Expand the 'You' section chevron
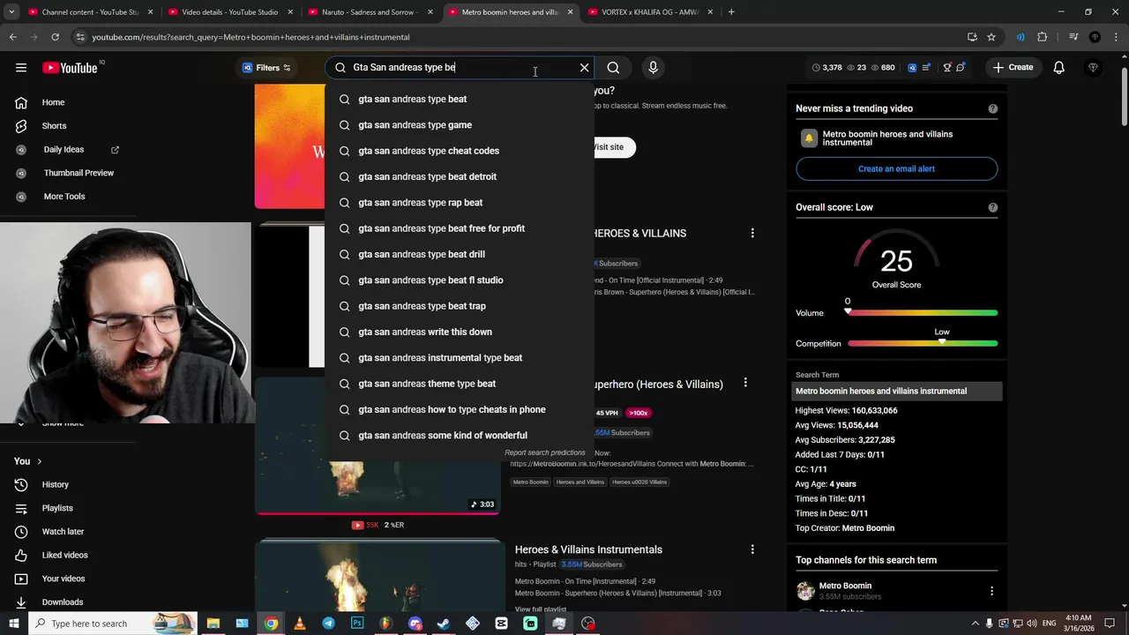Viewport: 1129px width, 635px height. [x=39, y=461]
